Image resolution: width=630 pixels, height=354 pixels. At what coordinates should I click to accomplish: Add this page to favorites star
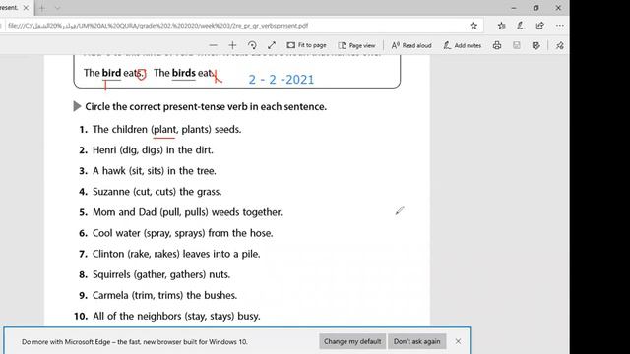473,26
